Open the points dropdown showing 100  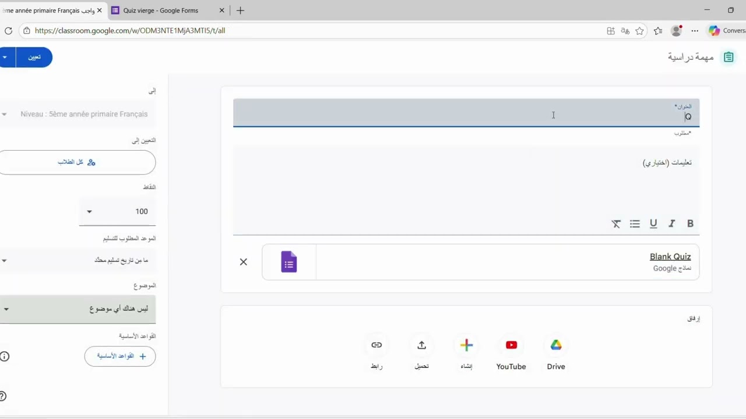tap(117, 211)
